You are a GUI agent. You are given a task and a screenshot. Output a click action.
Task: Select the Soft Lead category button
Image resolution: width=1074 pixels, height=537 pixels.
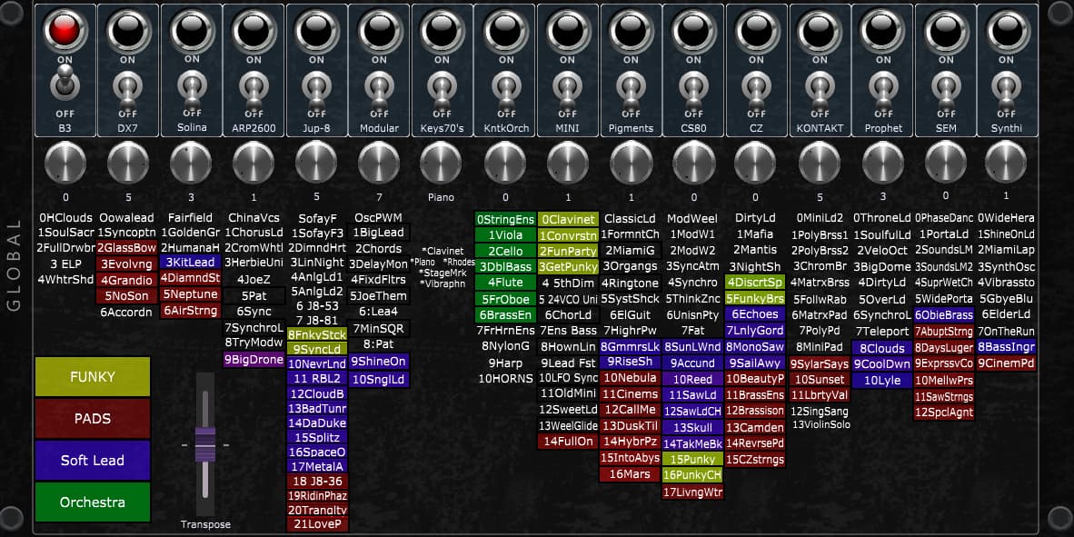click(93, 461)
